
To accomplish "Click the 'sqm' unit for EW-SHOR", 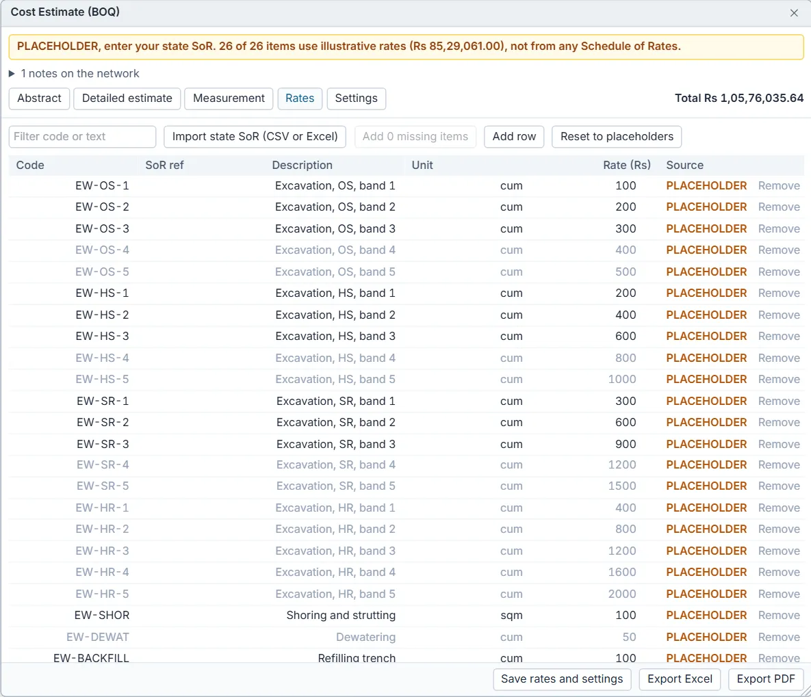I will [x=511, y=616].
